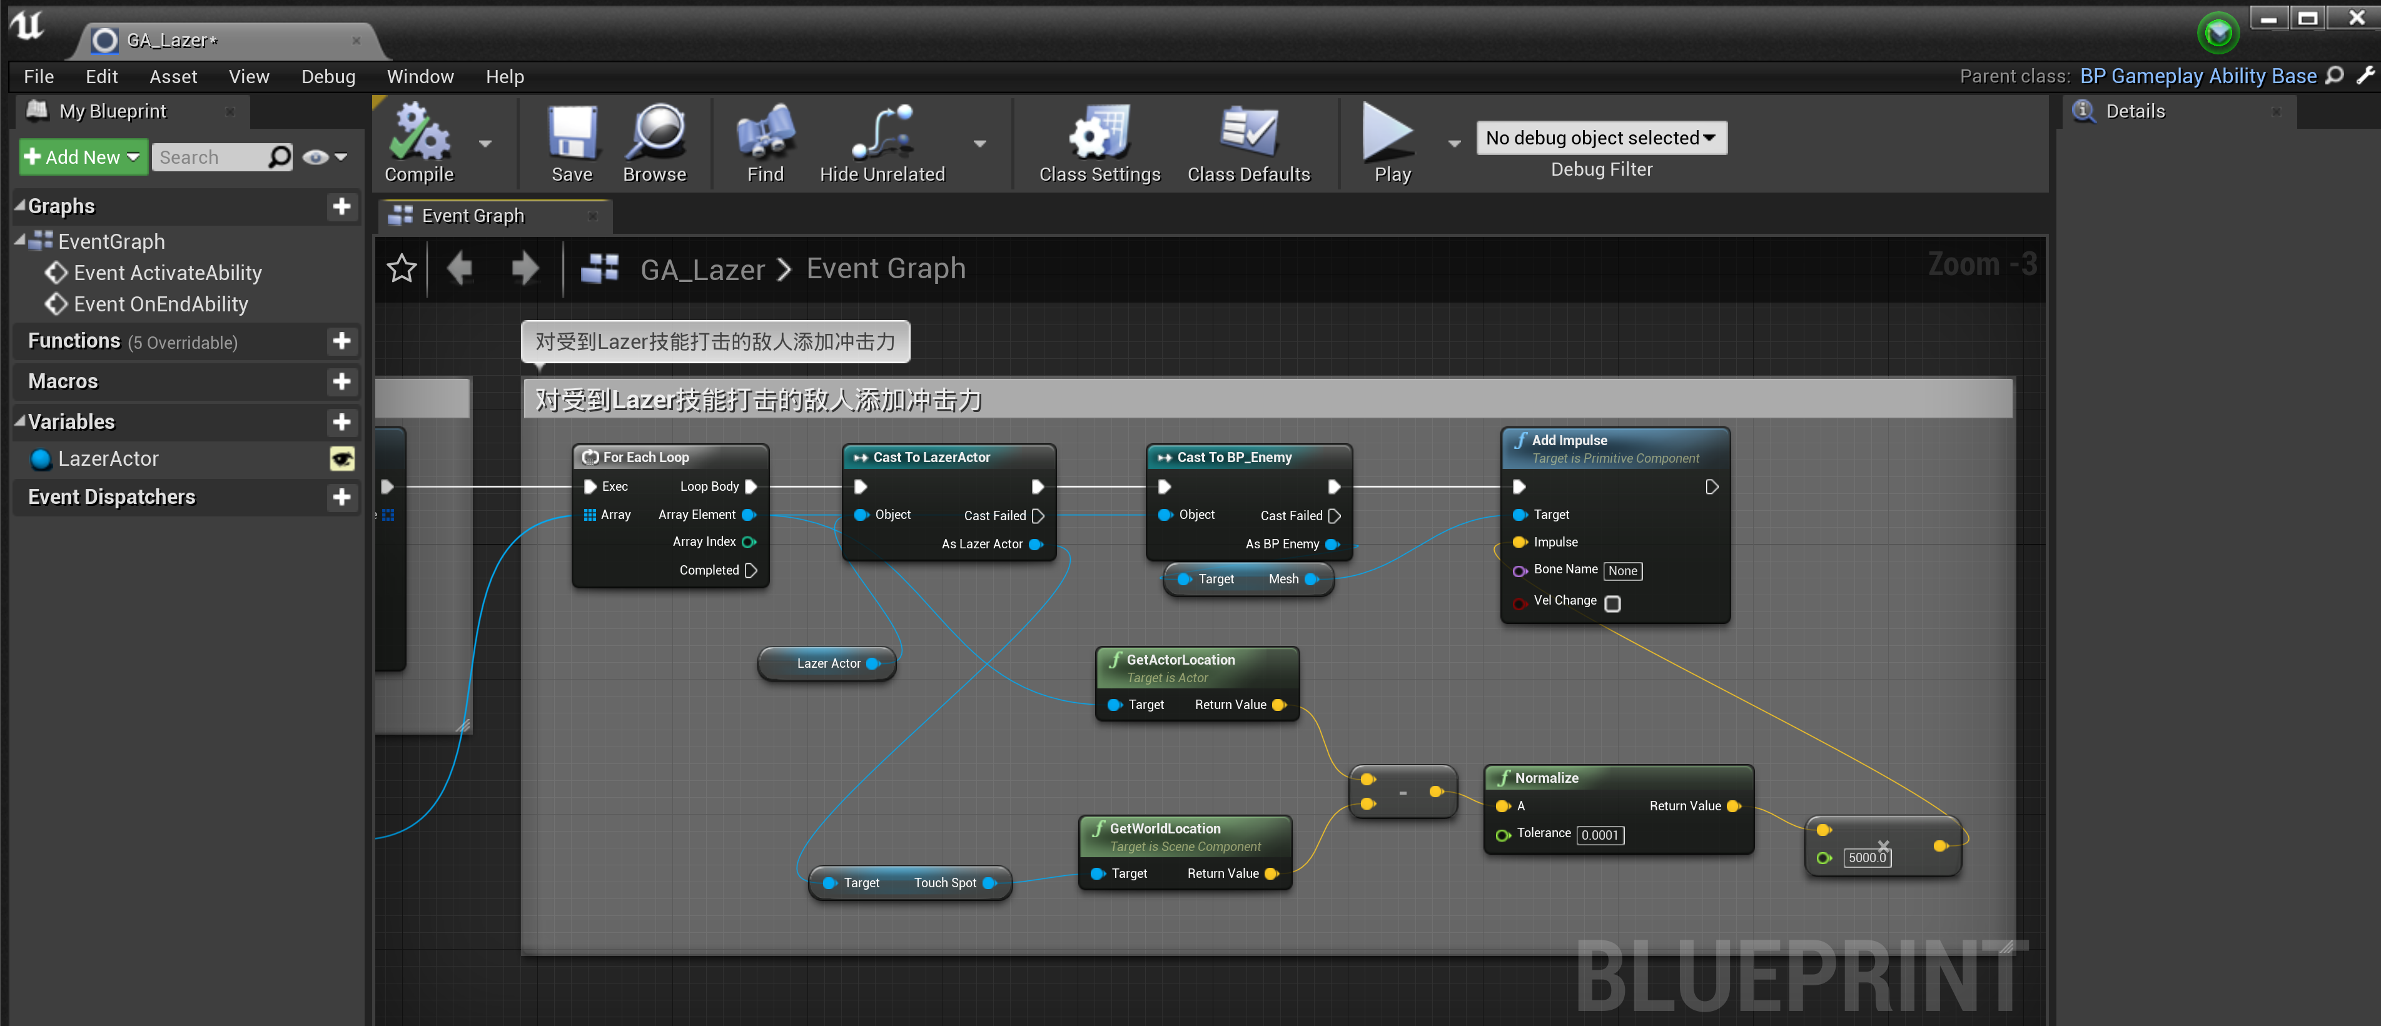This screenshot has height=1026, width=2381.
Task: Click the Save blueprint icon
Action: (571, 133)
